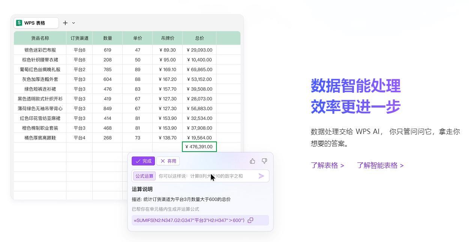The width and height of the screenshot is (469, 242).
Task: Select the quantity cell 785
Action: (108, 69)
